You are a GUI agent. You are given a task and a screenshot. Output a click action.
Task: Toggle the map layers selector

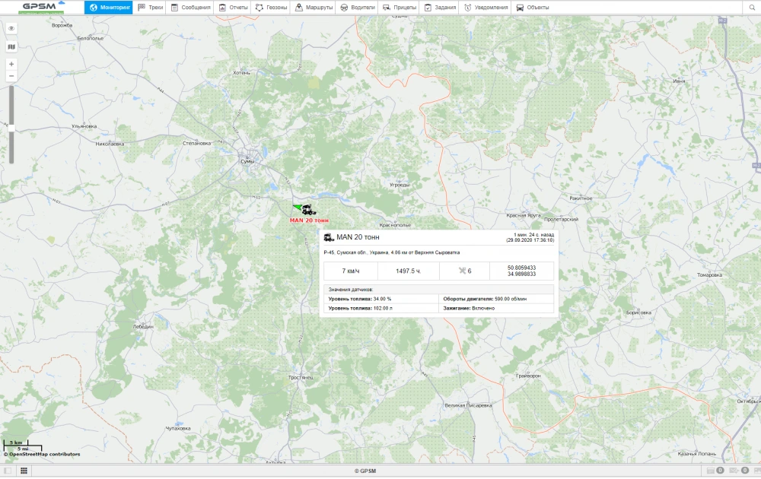pos(11,46)
